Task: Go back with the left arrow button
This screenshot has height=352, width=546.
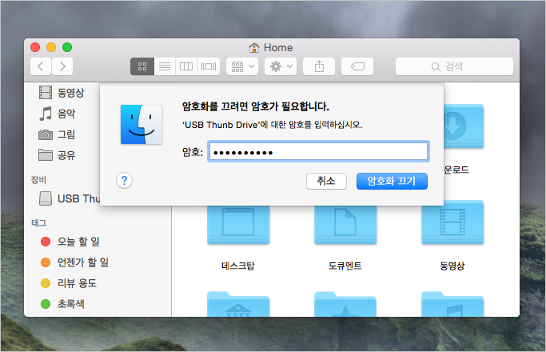Action: [x=41, y=66]
